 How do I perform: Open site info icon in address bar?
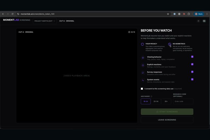tap(18, 14)
